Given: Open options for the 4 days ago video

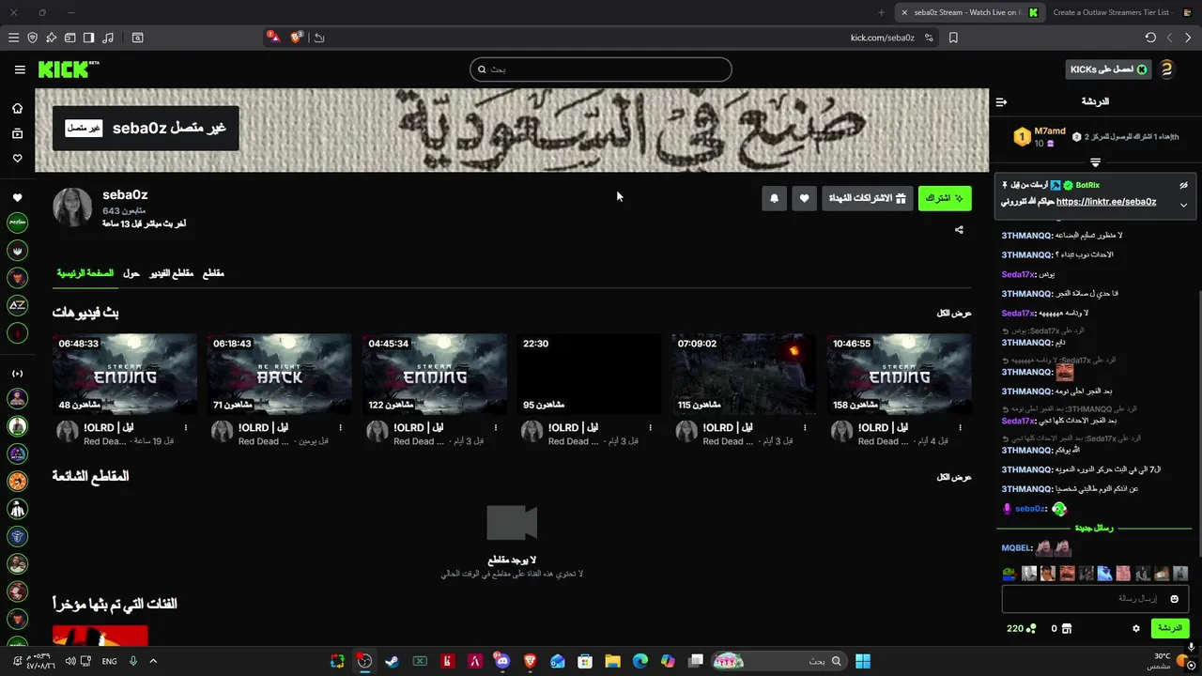Looking at the screenshot, I should 960,428.
